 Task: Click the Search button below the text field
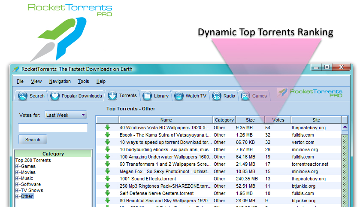pos(33,140)
